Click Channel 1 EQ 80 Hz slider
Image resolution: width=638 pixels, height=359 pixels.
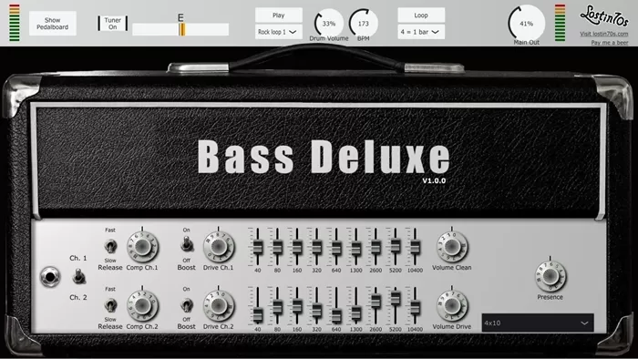pos(277,247)
